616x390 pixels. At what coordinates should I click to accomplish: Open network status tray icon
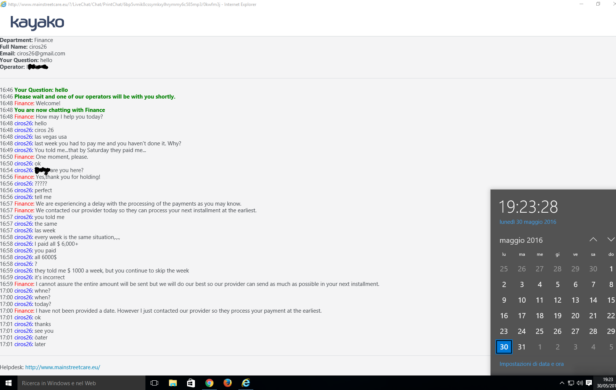click(571, 383)
